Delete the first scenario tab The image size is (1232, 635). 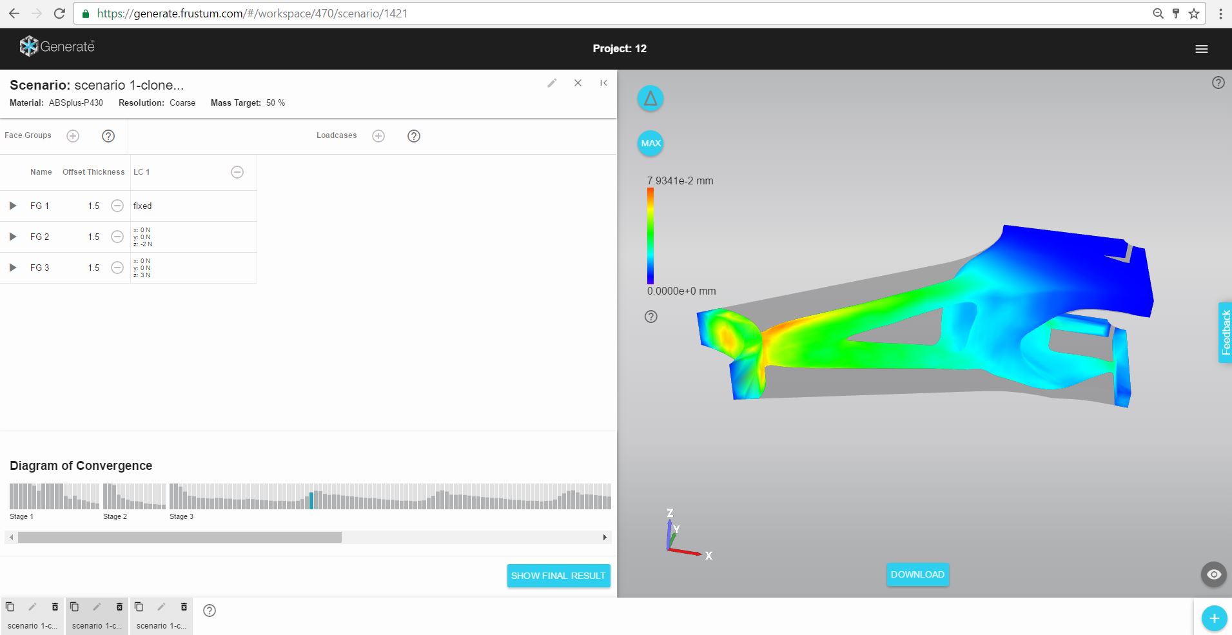coord(55,607)
